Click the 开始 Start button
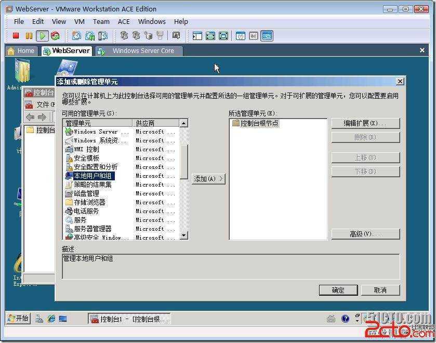The height and width of the screenshot is (343, 436). click(x=18, y=319)
